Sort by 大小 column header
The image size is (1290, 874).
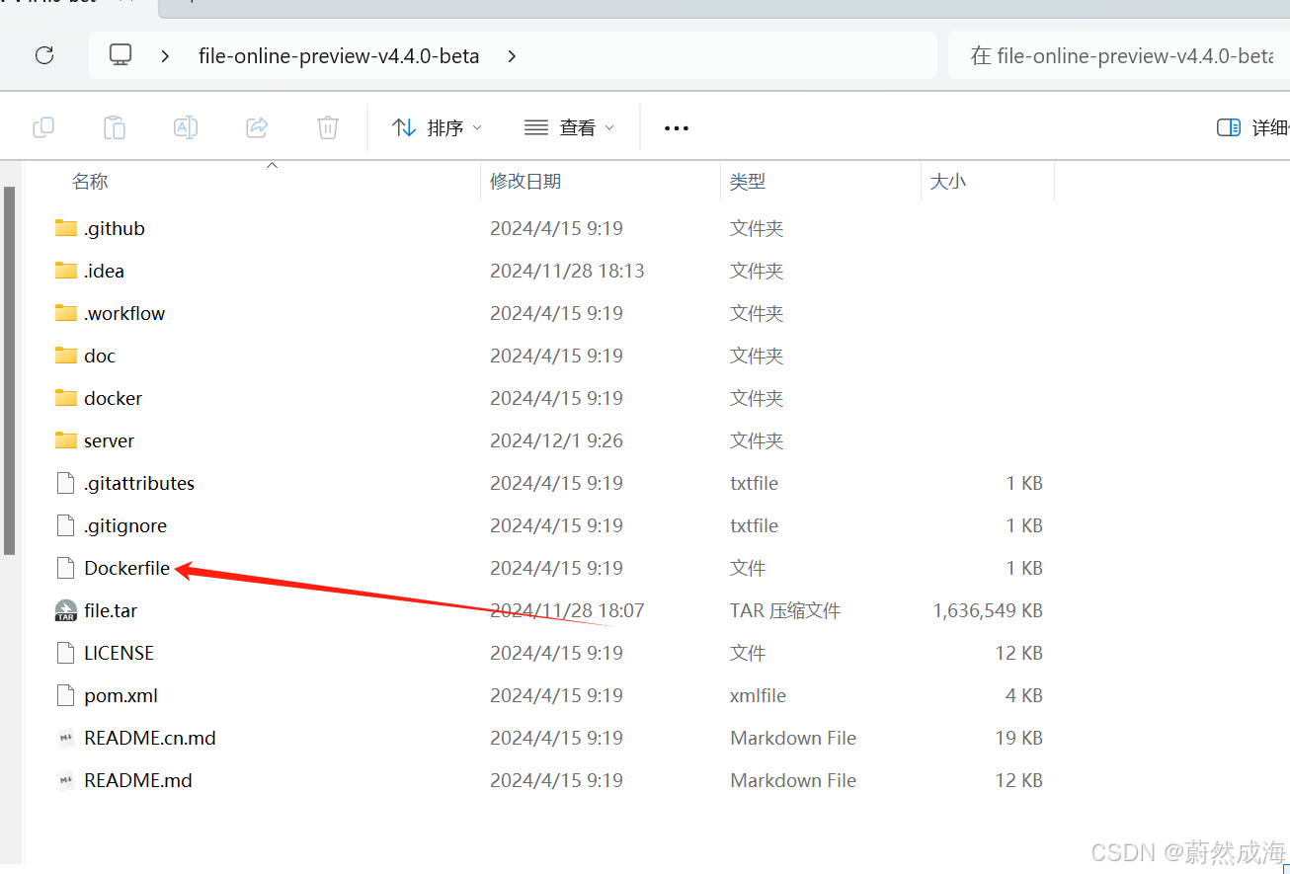948,182
